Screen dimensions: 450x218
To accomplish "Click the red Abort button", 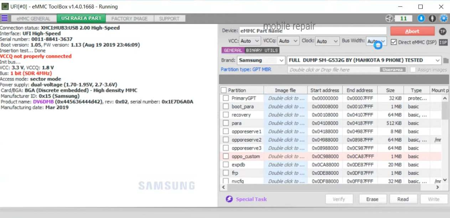I will pos(412,31).
